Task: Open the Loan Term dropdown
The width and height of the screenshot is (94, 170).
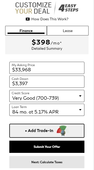Action: pos(47,110)
